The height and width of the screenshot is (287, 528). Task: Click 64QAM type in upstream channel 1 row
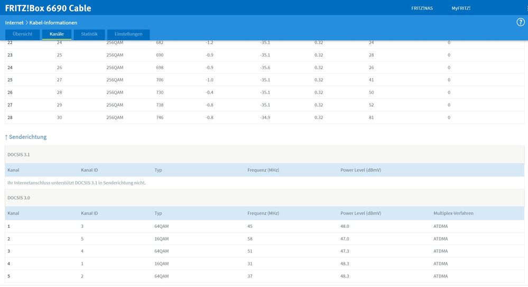[x=162, y=226]
